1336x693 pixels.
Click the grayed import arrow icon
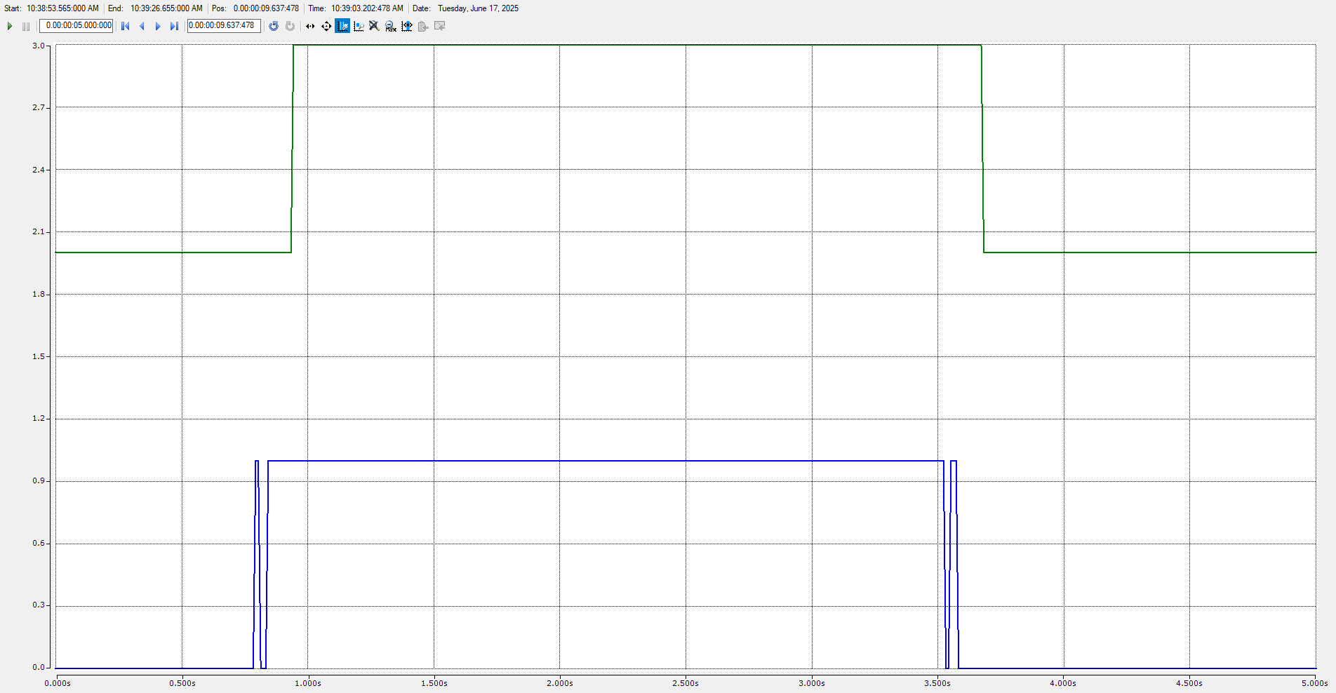(x=440, y=26)
